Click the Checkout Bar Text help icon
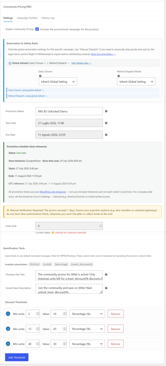The width and height of the screenshot is (166, 366). [106, 274]
